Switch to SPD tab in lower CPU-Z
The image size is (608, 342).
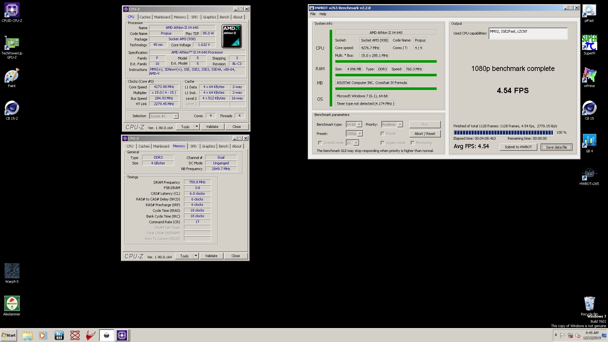click(x=193, y=146)
